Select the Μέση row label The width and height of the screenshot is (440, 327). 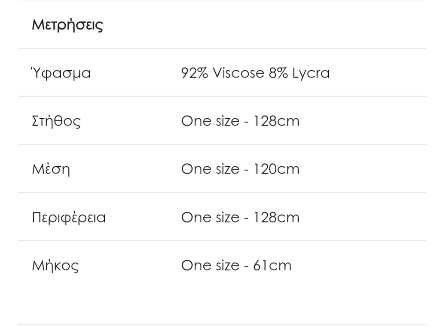[x=51, y=169]
